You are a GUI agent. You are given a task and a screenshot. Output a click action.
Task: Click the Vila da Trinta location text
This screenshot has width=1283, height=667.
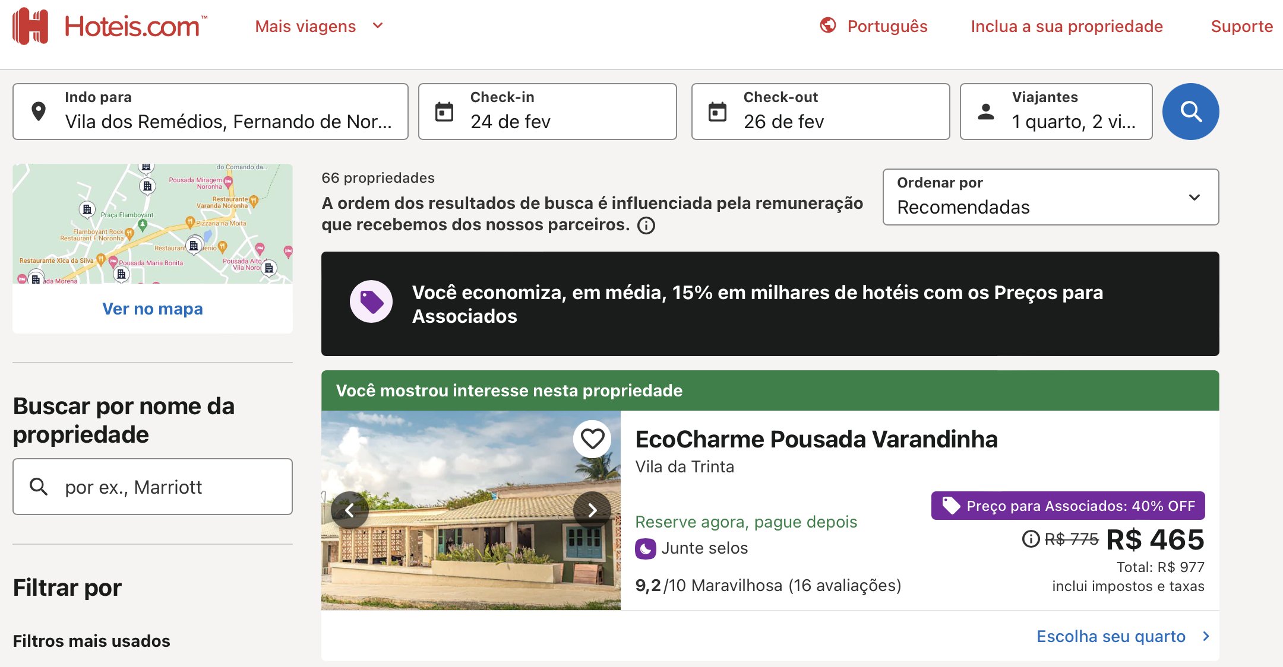(684, 467)
